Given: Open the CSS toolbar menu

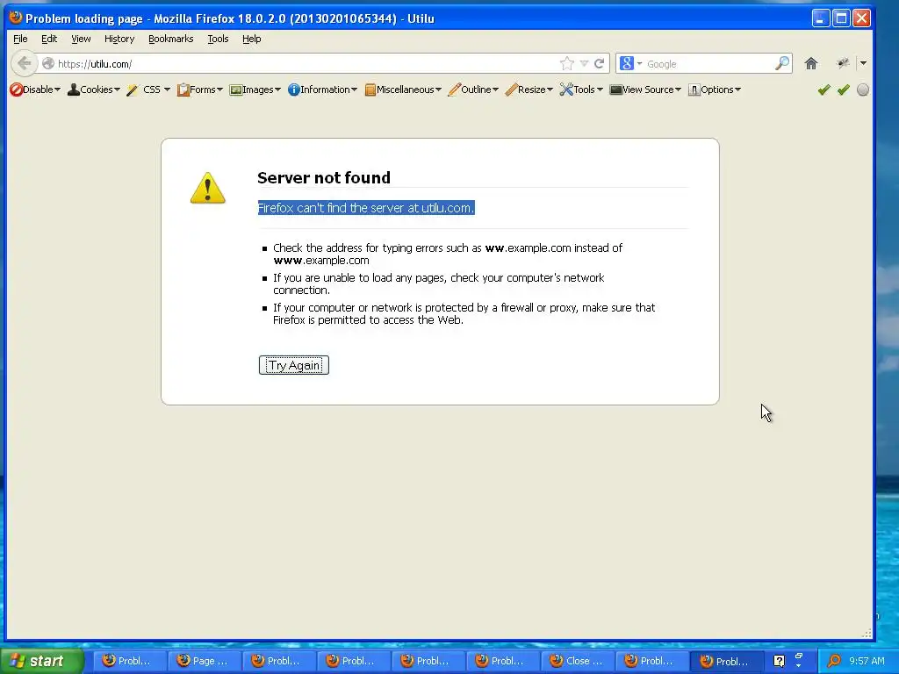Looking at the screenshot, I should (148, 90).
